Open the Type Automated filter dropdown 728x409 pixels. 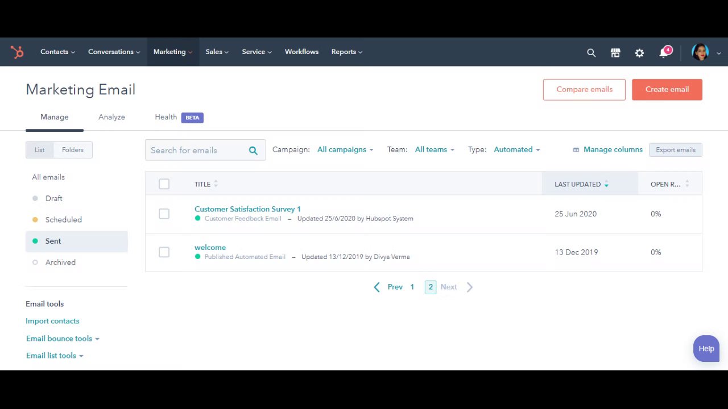(x=516, y=149)
